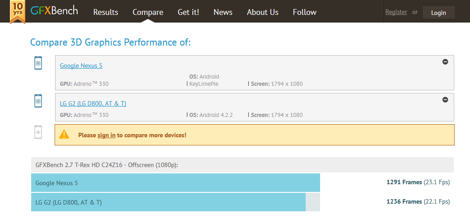Image resolution: width=470 pixels, height=219 pixels.
Task: Open the Google Nexus 5 device link
Action: point(81,65)
